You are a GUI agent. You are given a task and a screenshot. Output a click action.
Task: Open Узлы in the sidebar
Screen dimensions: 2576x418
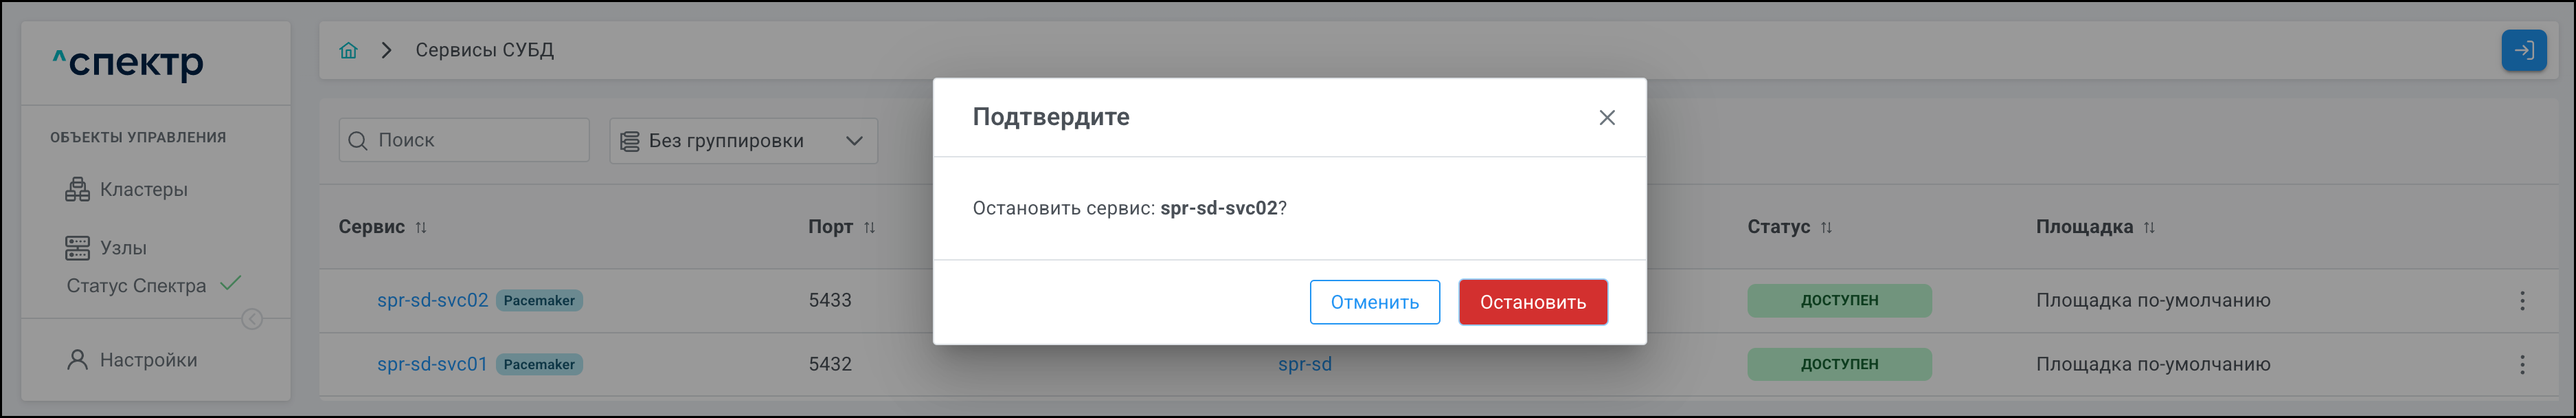point(123,248)
